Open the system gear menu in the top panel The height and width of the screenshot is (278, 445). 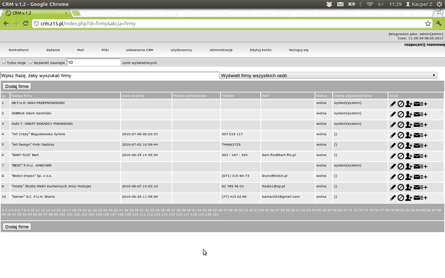coord(439,4)
